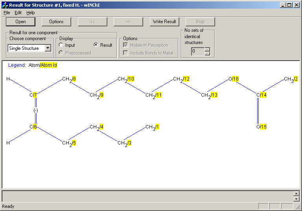Click the identical structures number field

tap(198, 51)
